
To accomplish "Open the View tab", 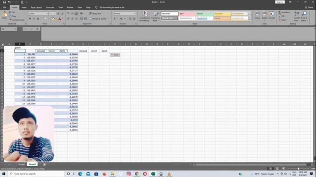I will (79, 7).
